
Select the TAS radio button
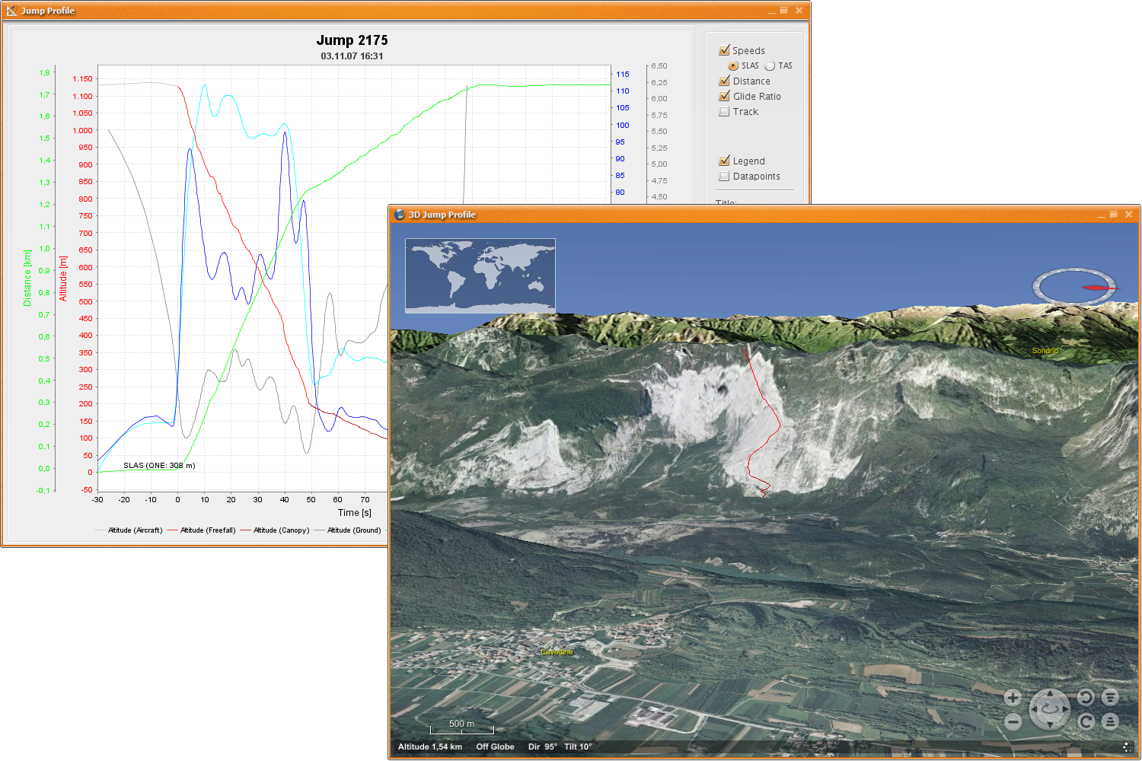(x=770, y=65)
